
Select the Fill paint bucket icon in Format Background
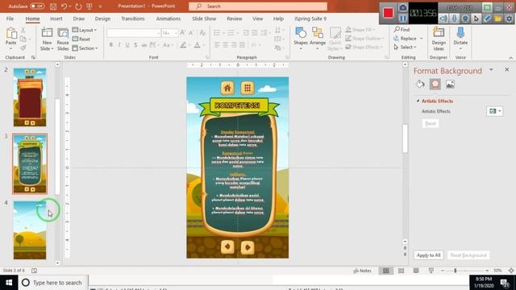tap(420, 85)
